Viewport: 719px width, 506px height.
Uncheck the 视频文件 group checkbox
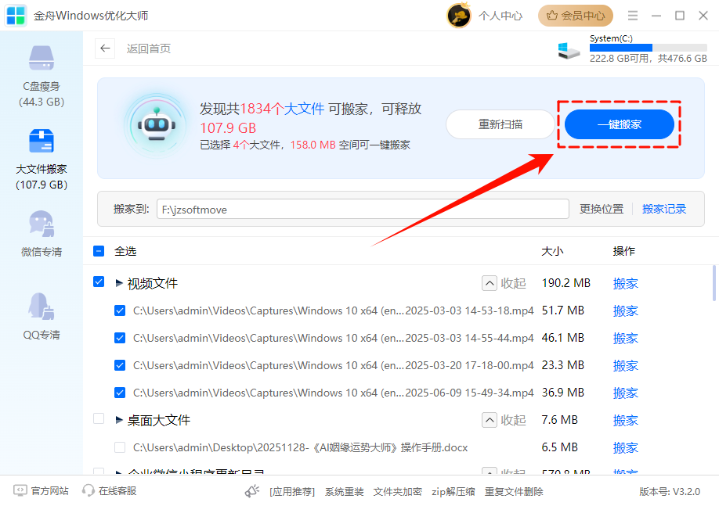(x=99, y=282)
